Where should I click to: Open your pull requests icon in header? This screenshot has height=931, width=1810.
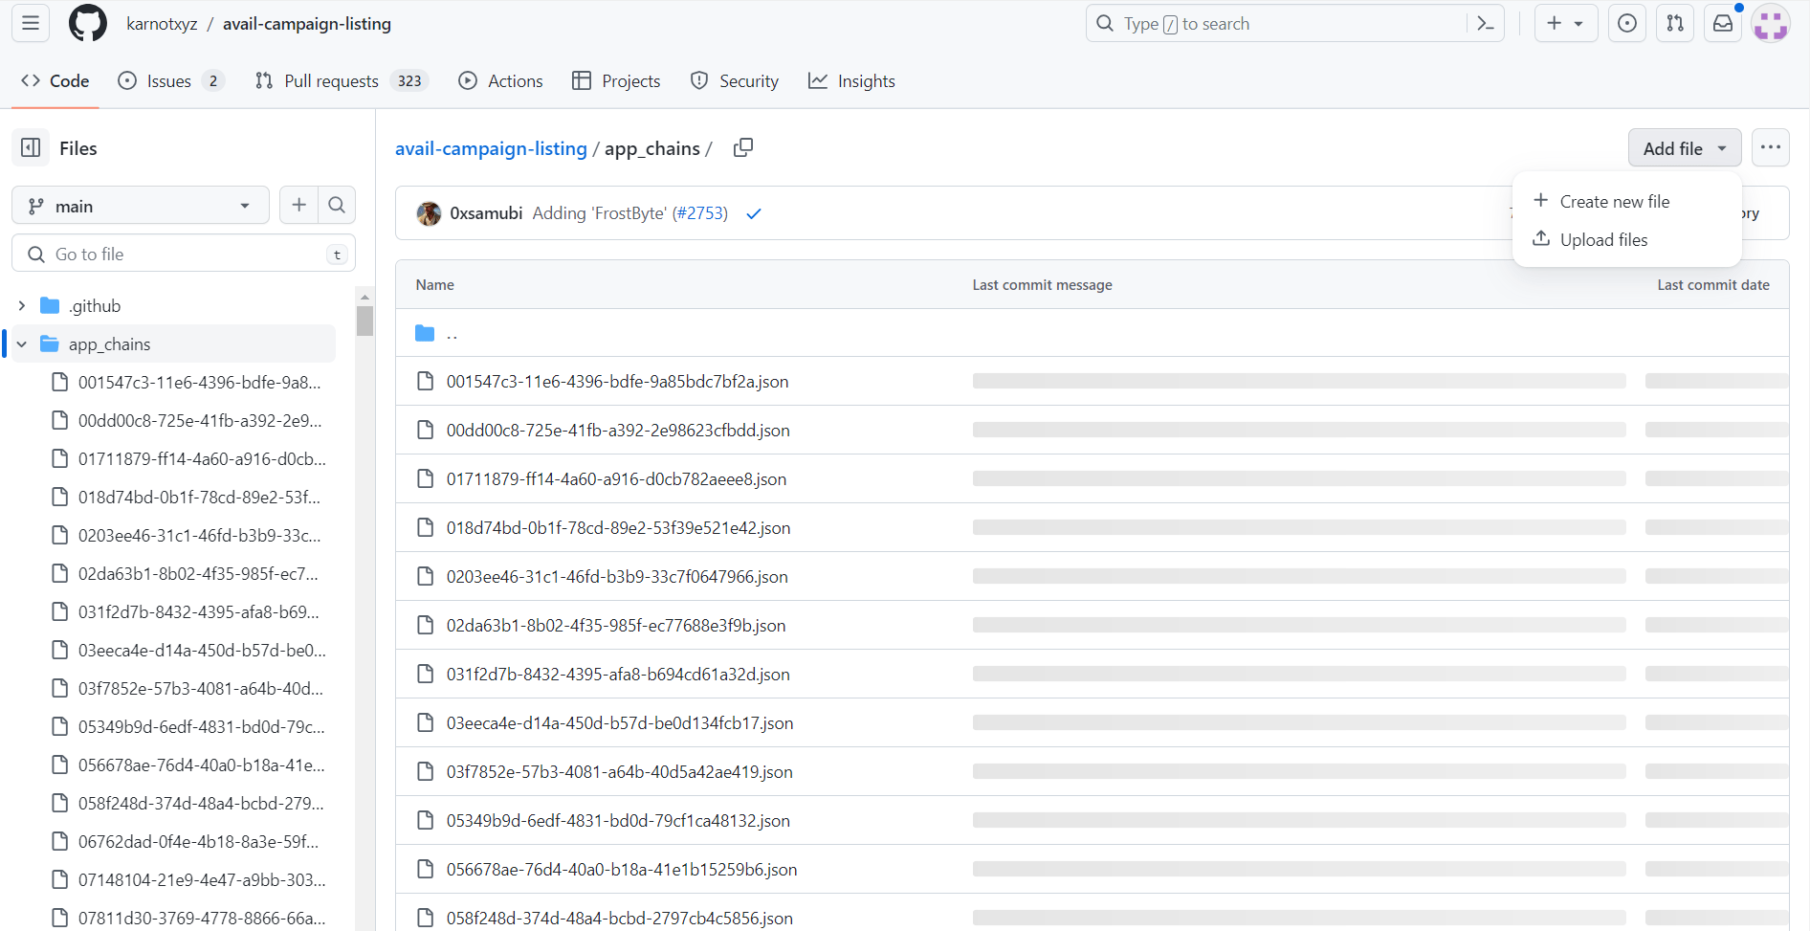click(1675, 24)
